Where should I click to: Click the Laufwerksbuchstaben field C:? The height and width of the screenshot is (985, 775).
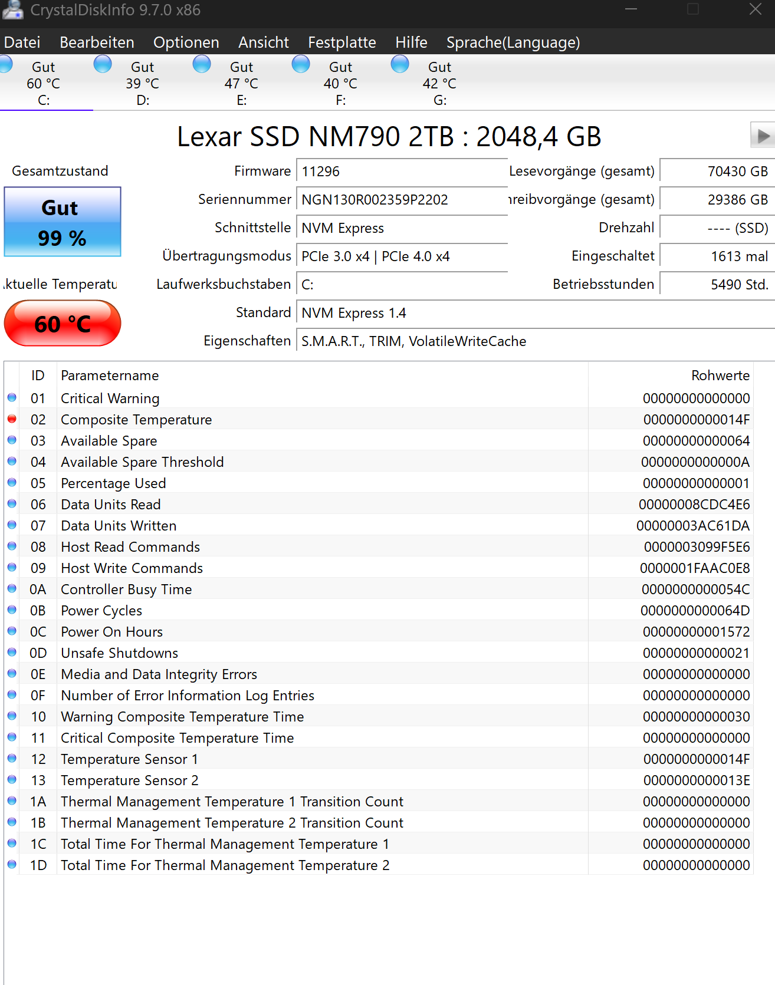tap(402, 285)
